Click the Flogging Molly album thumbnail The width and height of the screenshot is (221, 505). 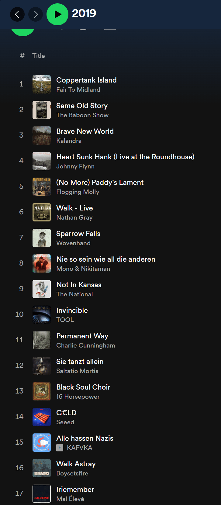(x=42, y=187)
